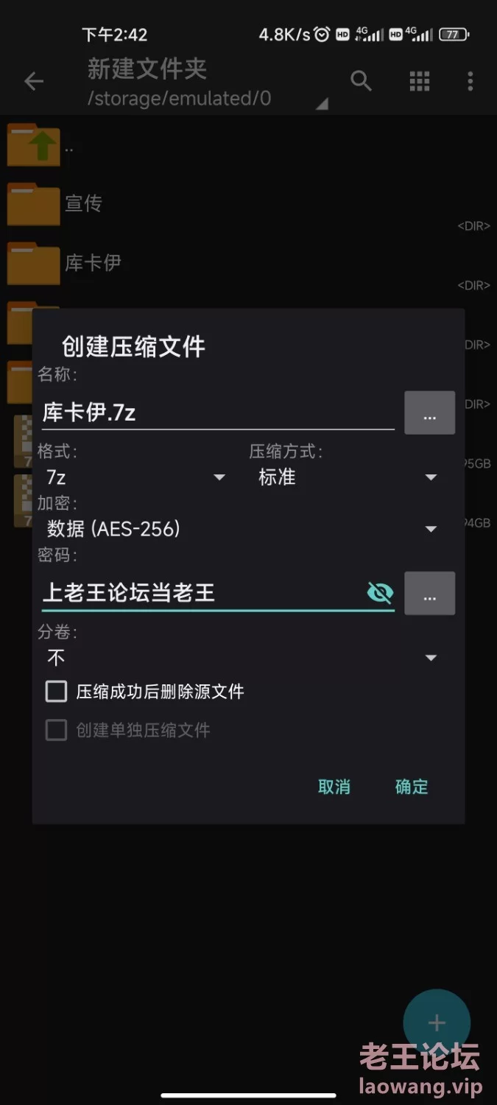
Task: Expand the /storage/emulated/0 path selector
Action: point(208,99)
